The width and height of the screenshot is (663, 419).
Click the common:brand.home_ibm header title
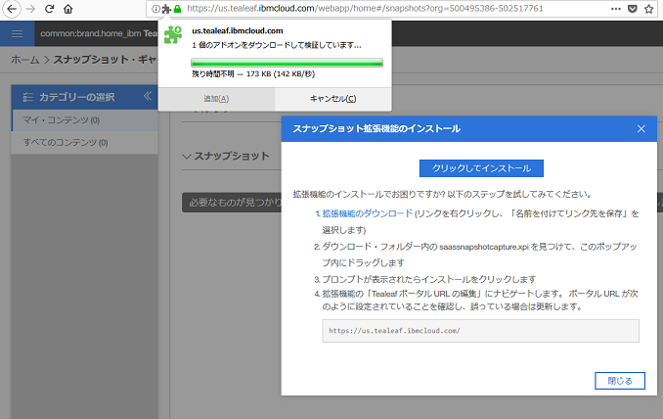pyautogui.click(x=99, y=33)
